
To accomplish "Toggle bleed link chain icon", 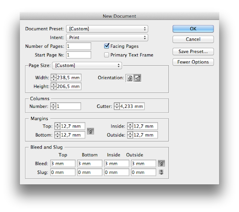I will pos(161,163).
